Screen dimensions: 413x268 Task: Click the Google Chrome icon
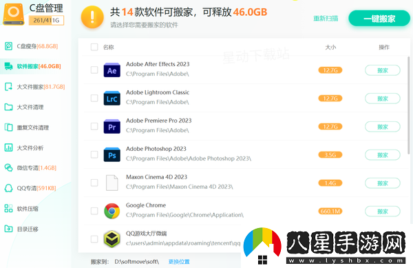click(x=112, y=211)
